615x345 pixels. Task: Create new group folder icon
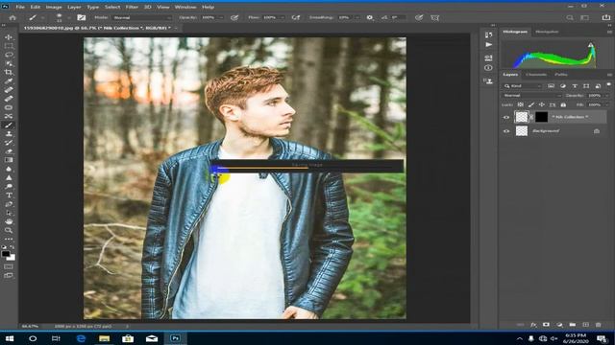point(573,325)
